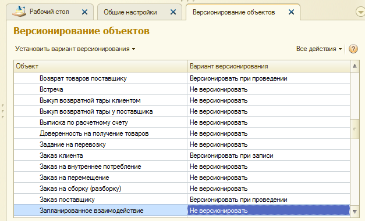Open the Все действия menu

click(318, 49)
